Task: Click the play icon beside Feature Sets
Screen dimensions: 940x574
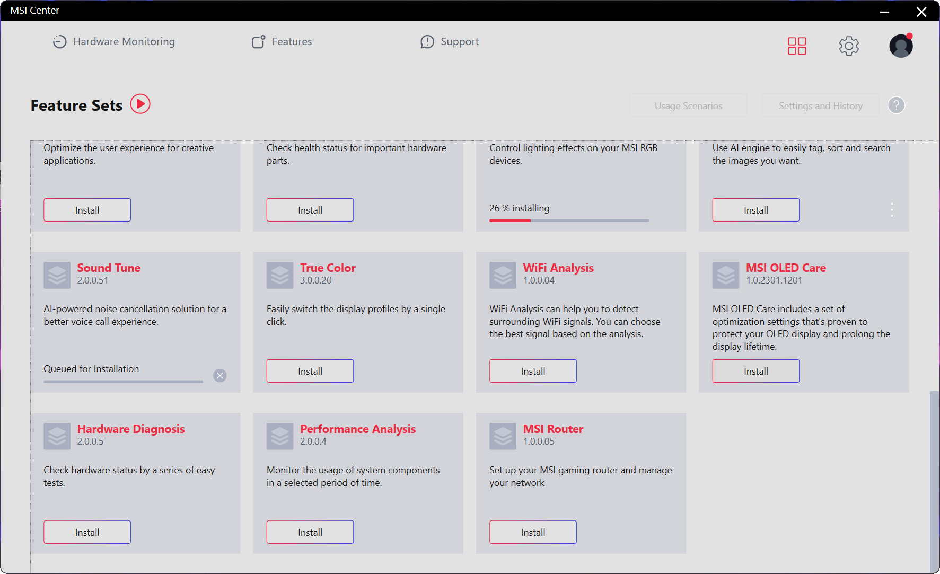Action: [140, 104]
